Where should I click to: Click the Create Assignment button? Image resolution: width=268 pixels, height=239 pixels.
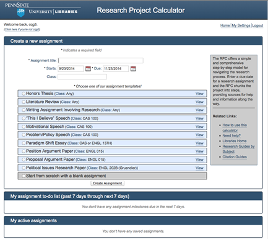[x=108, y=183]
